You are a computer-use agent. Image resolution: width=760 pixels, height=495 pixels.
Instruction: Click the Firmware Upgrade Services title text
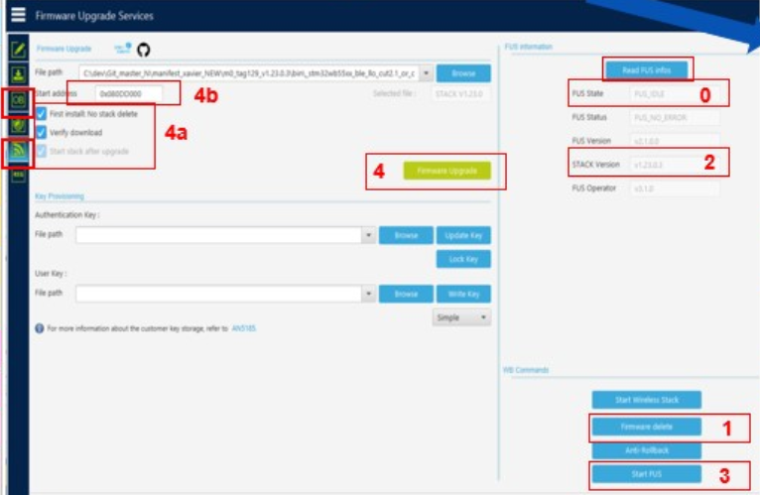pyautogui.click(x=94, y=16)
